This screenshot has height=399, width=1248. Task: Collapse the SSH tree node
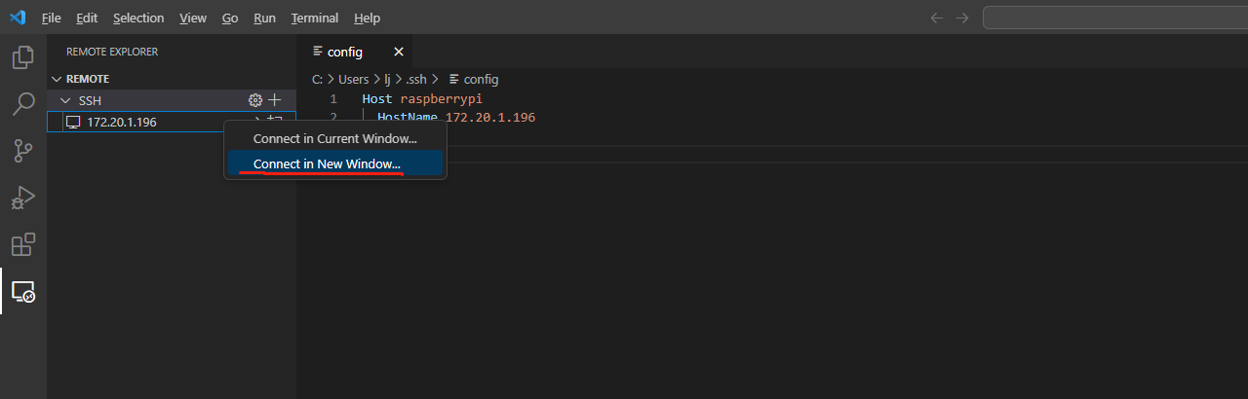point(66,100)
